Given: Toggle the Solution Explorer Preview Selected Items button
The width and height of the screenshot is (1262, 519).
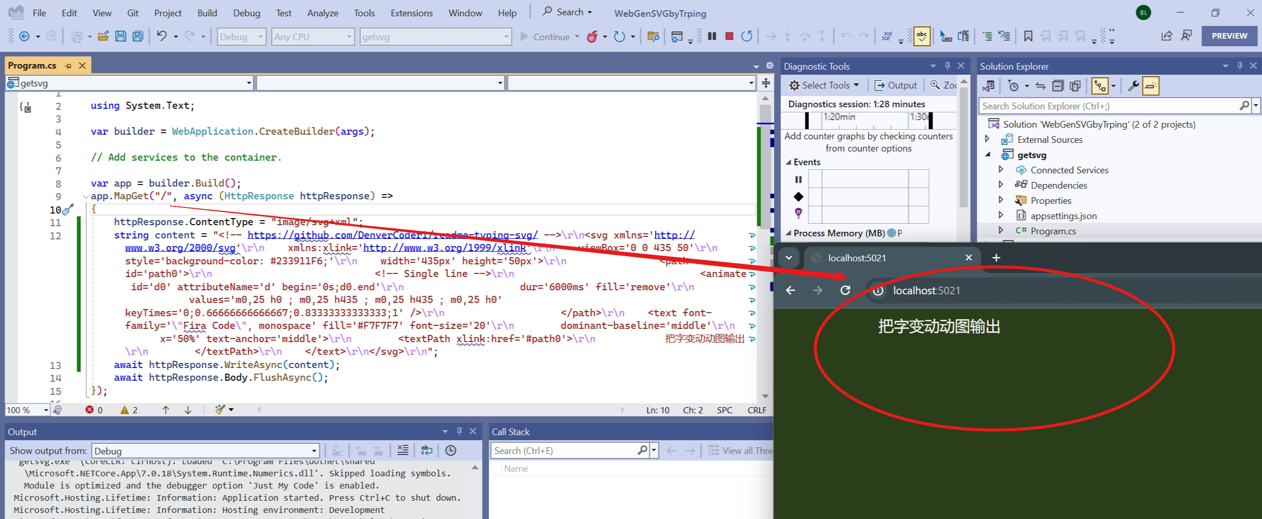Looking at the screenshot, I should [x=1150, y=86].
